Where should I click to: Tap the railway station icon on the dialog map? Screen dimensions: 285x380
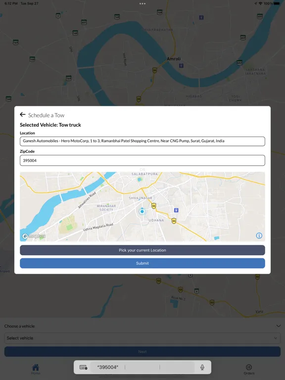(x=176, y=210)
